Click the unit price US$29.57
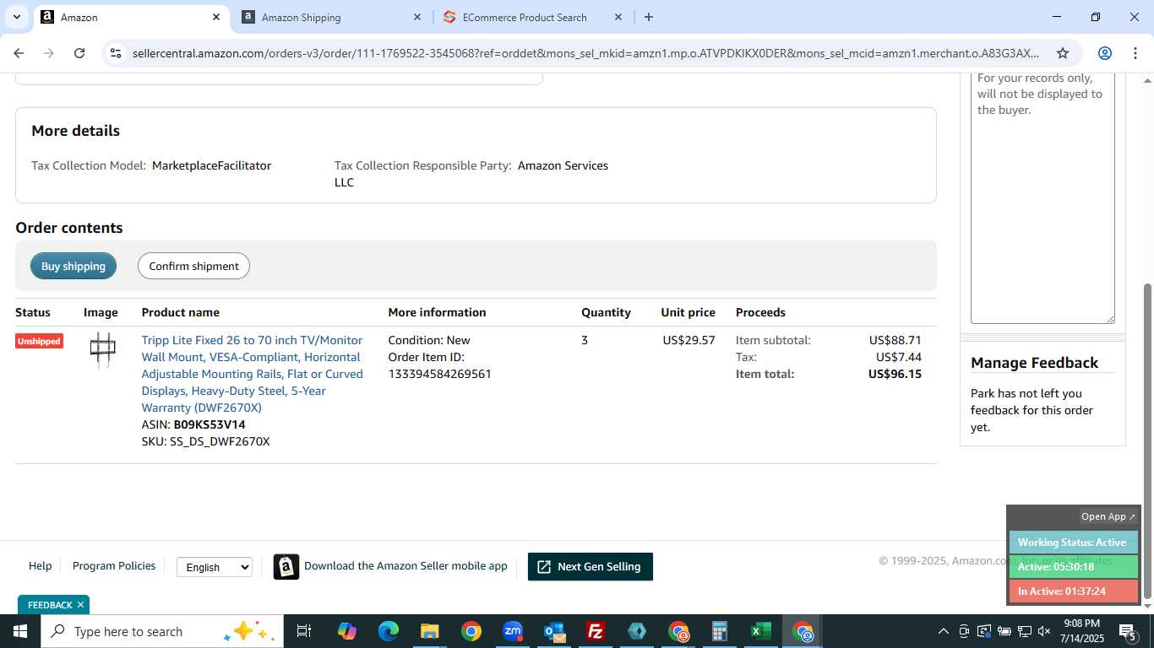The width and height of the screenshot is (1154, 648). (689, 340)
